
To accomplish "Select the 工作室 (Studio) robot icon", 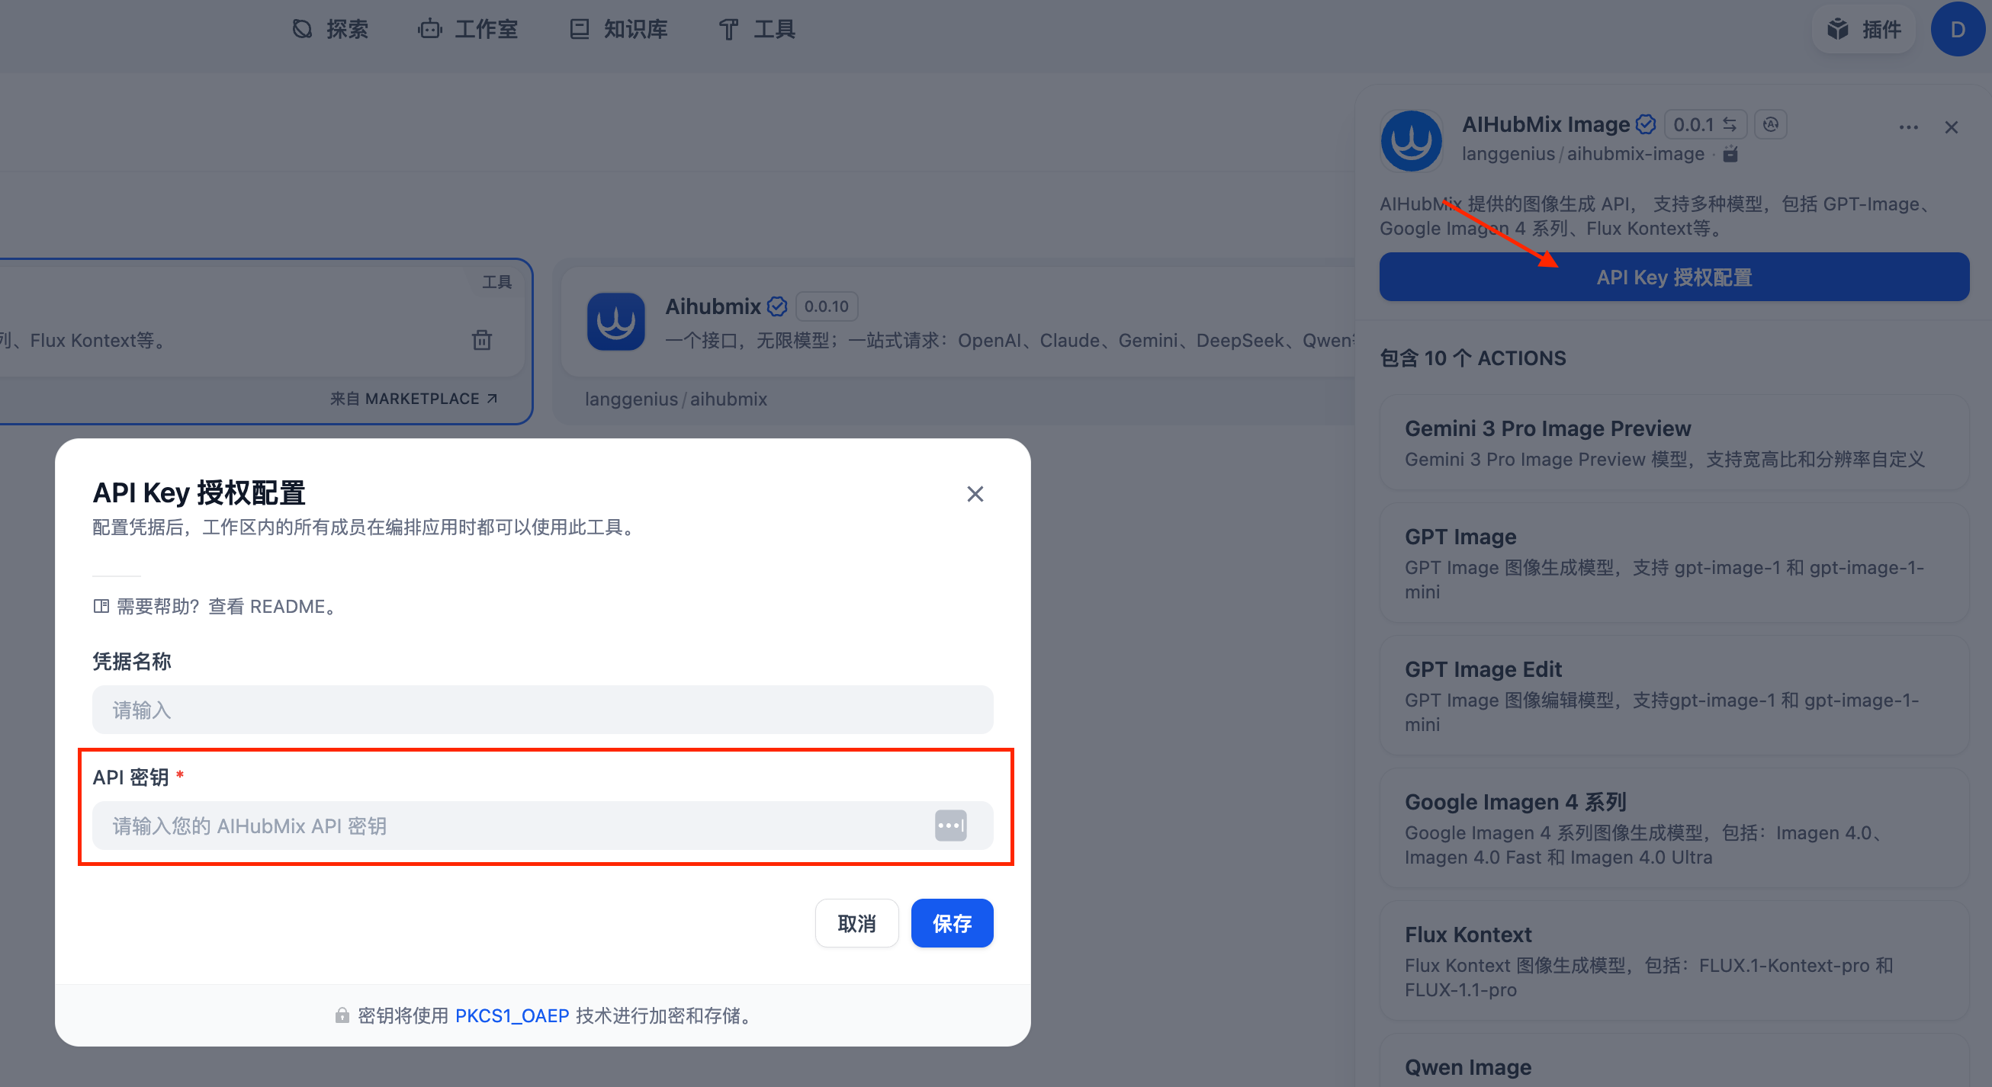I will click(429, 29).
